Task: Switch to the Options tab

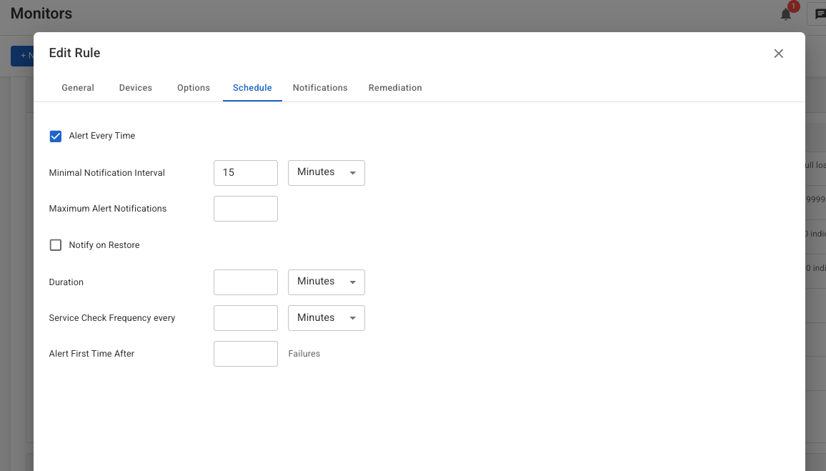Action: [194, 87]
